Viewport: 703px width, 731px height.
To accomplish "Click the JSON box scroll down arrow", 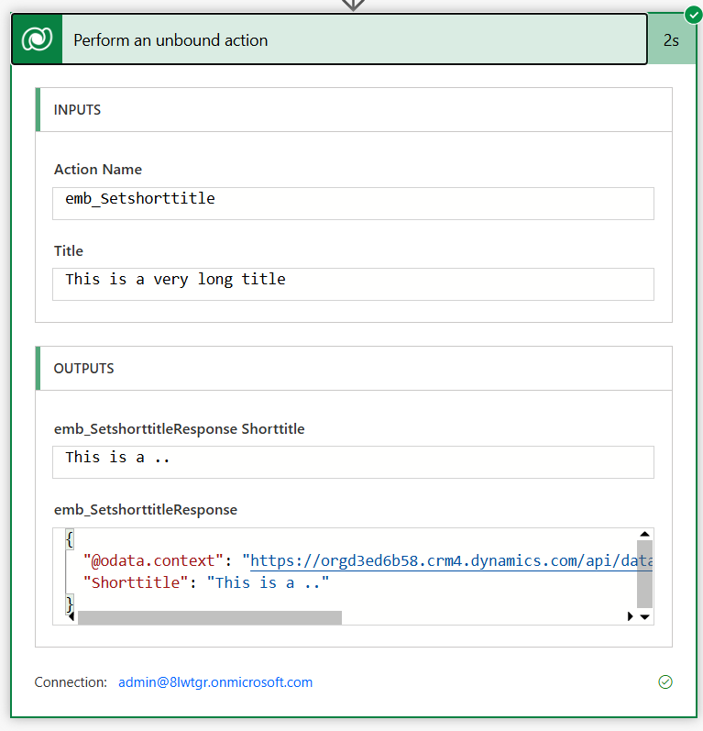I will (644, 617).
